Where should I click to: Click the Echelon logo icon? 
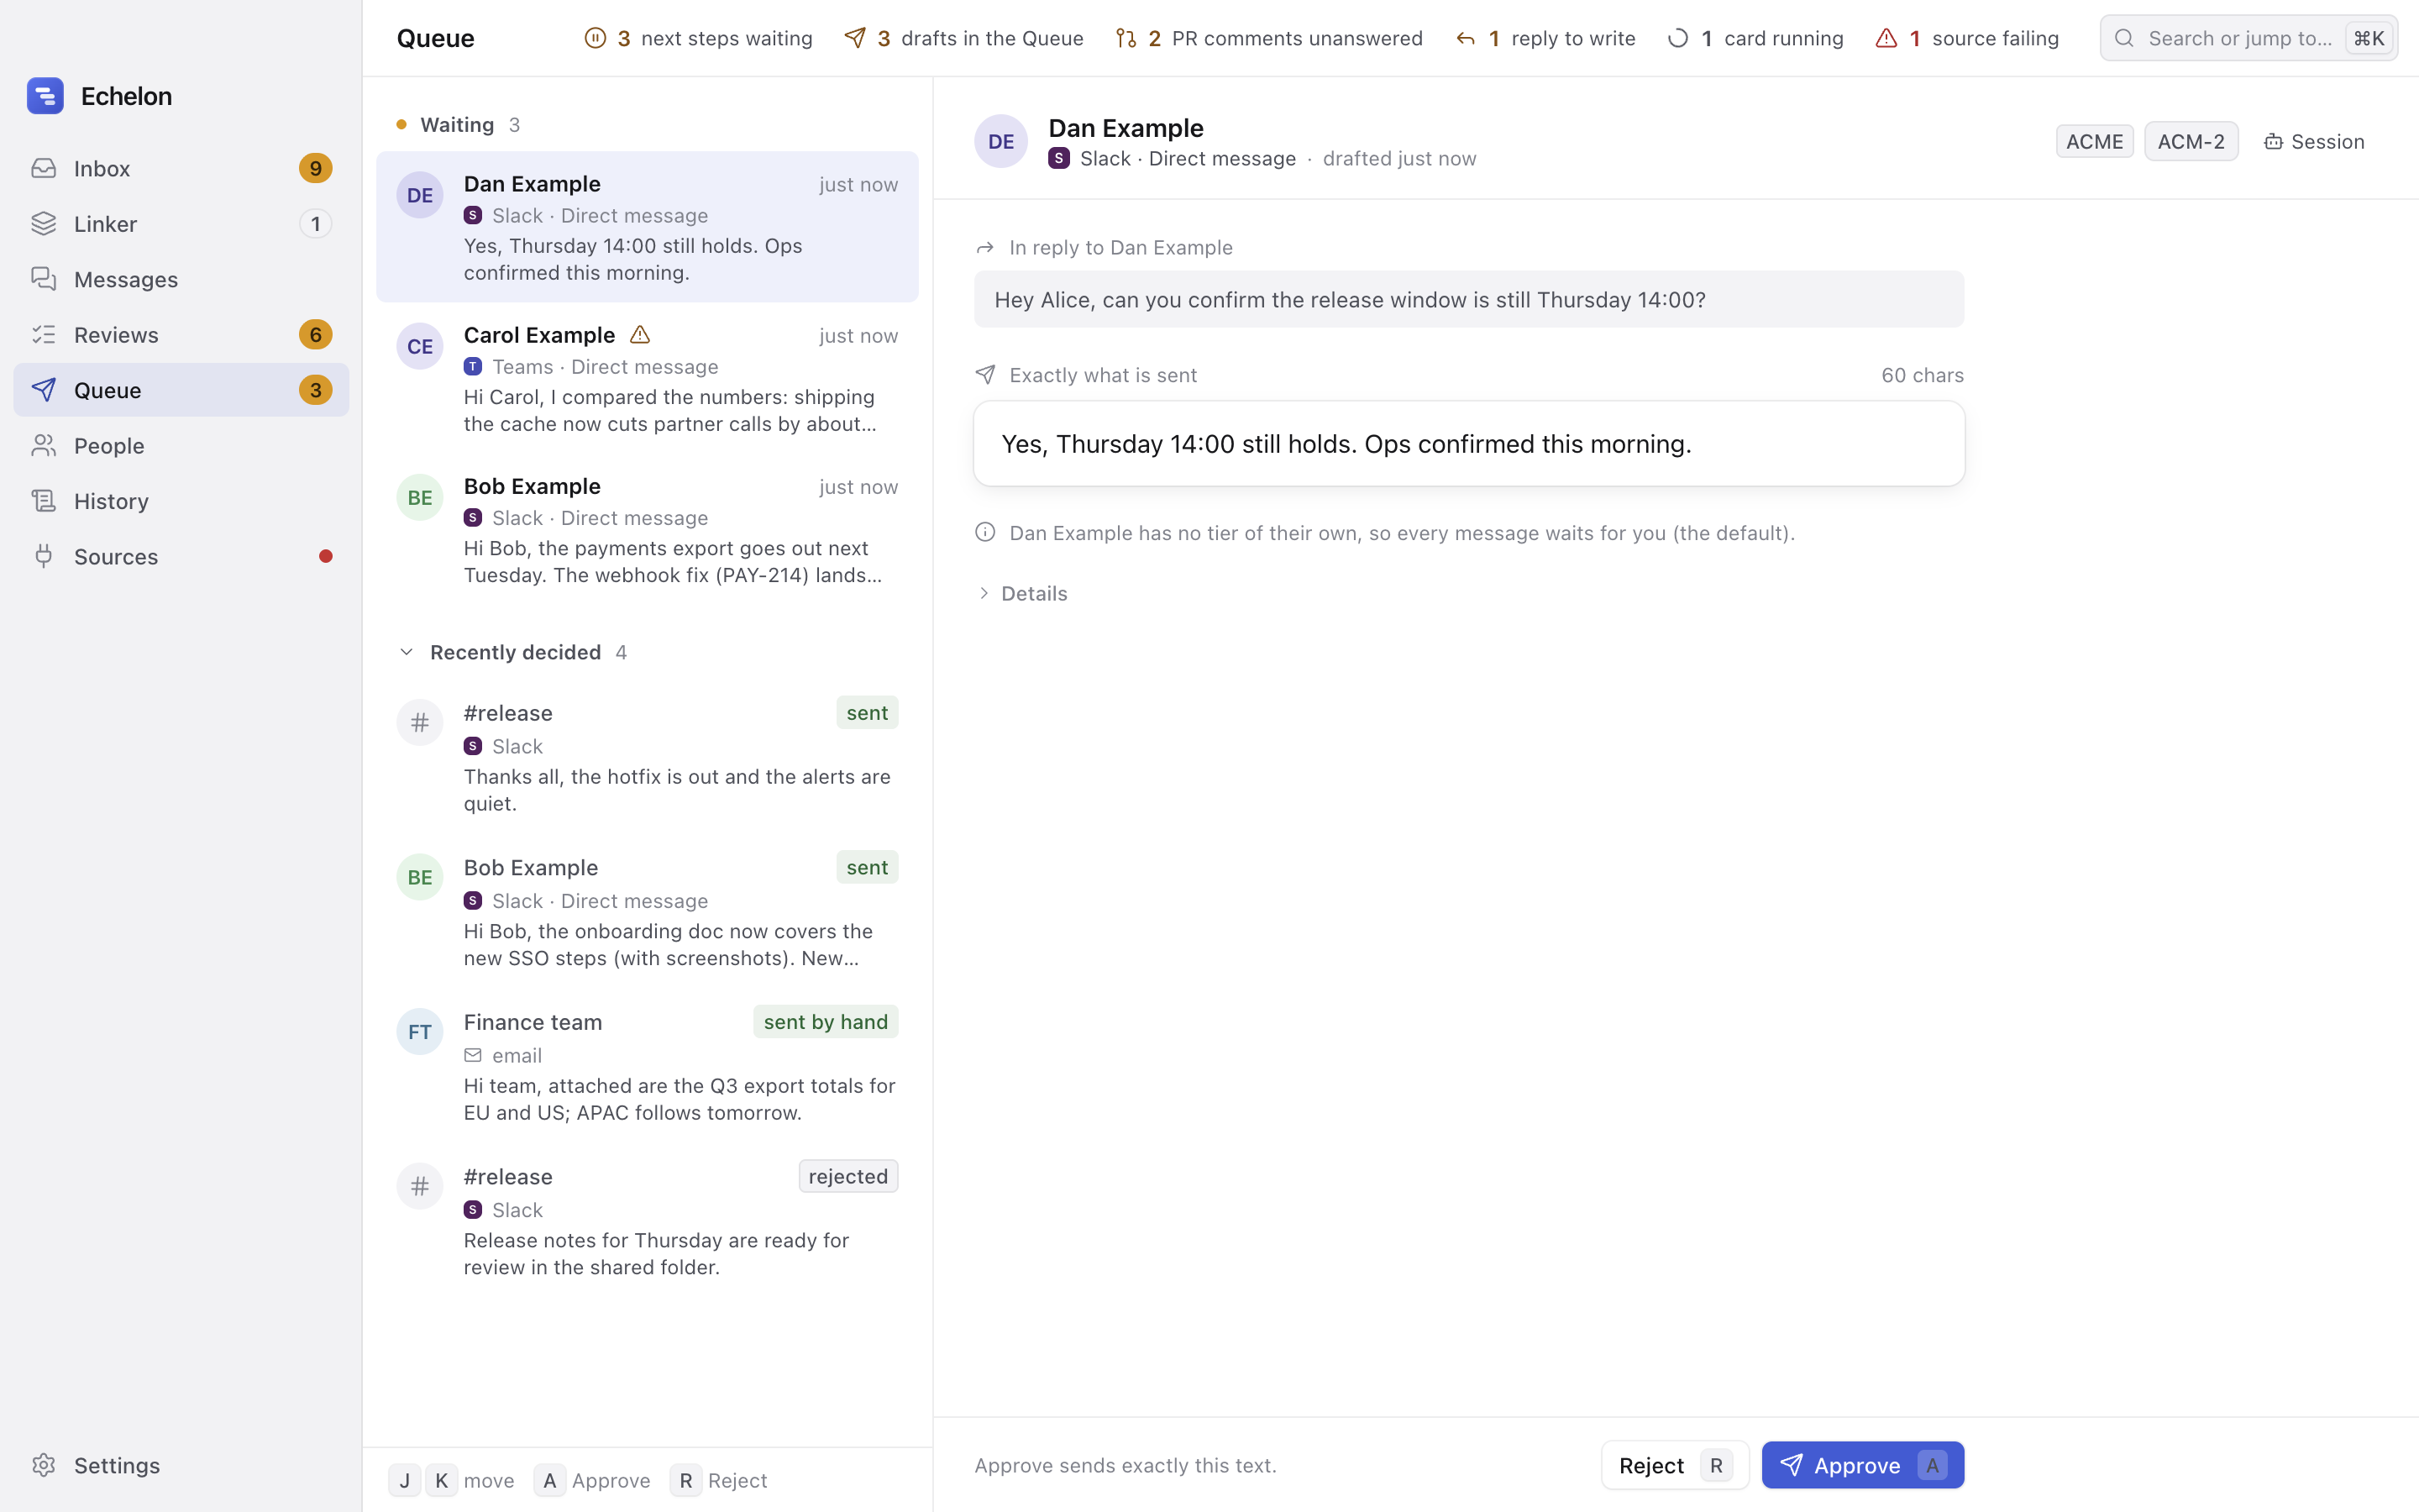point(45,96)
